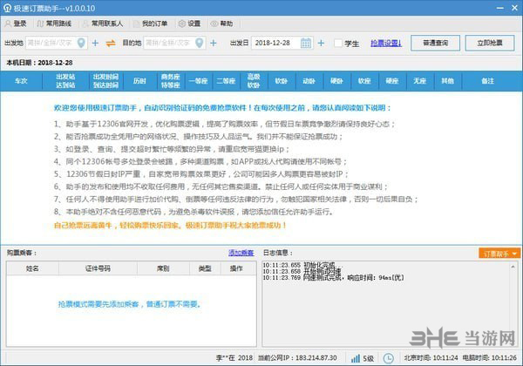This screenshot has width=523, height=366.
Task: Minimize the 极速订票助手 window
Action: [500, 8]
